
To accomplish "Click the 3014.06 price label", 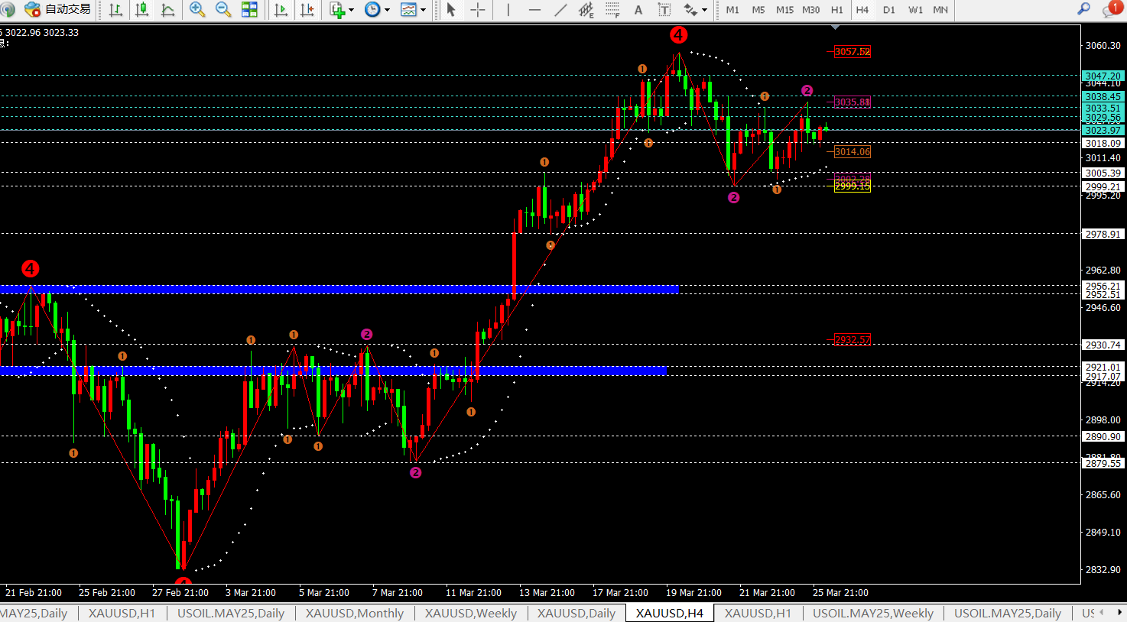I will [853, 151].
